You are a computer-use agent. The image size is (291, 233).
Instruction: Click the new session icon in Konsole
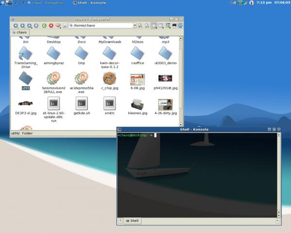[x=121, y=221]
